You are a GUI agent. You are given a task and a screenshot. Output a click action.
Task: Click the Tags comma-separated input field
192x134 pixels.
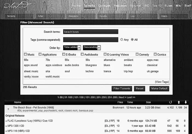[91, 40]
